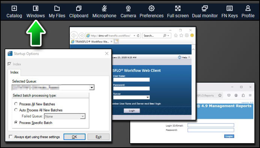Screen dimensions: 260x148
Task: Click the Login ID/Email field in Reports
Action: 211,125
